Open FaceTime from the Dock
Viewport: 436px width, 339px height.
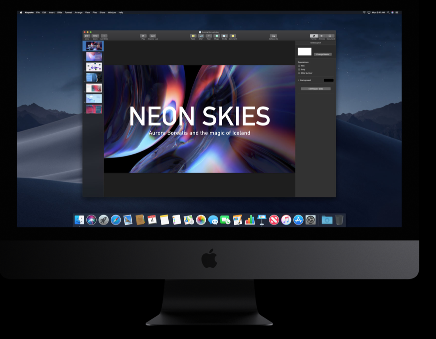[x=225, y=220]
